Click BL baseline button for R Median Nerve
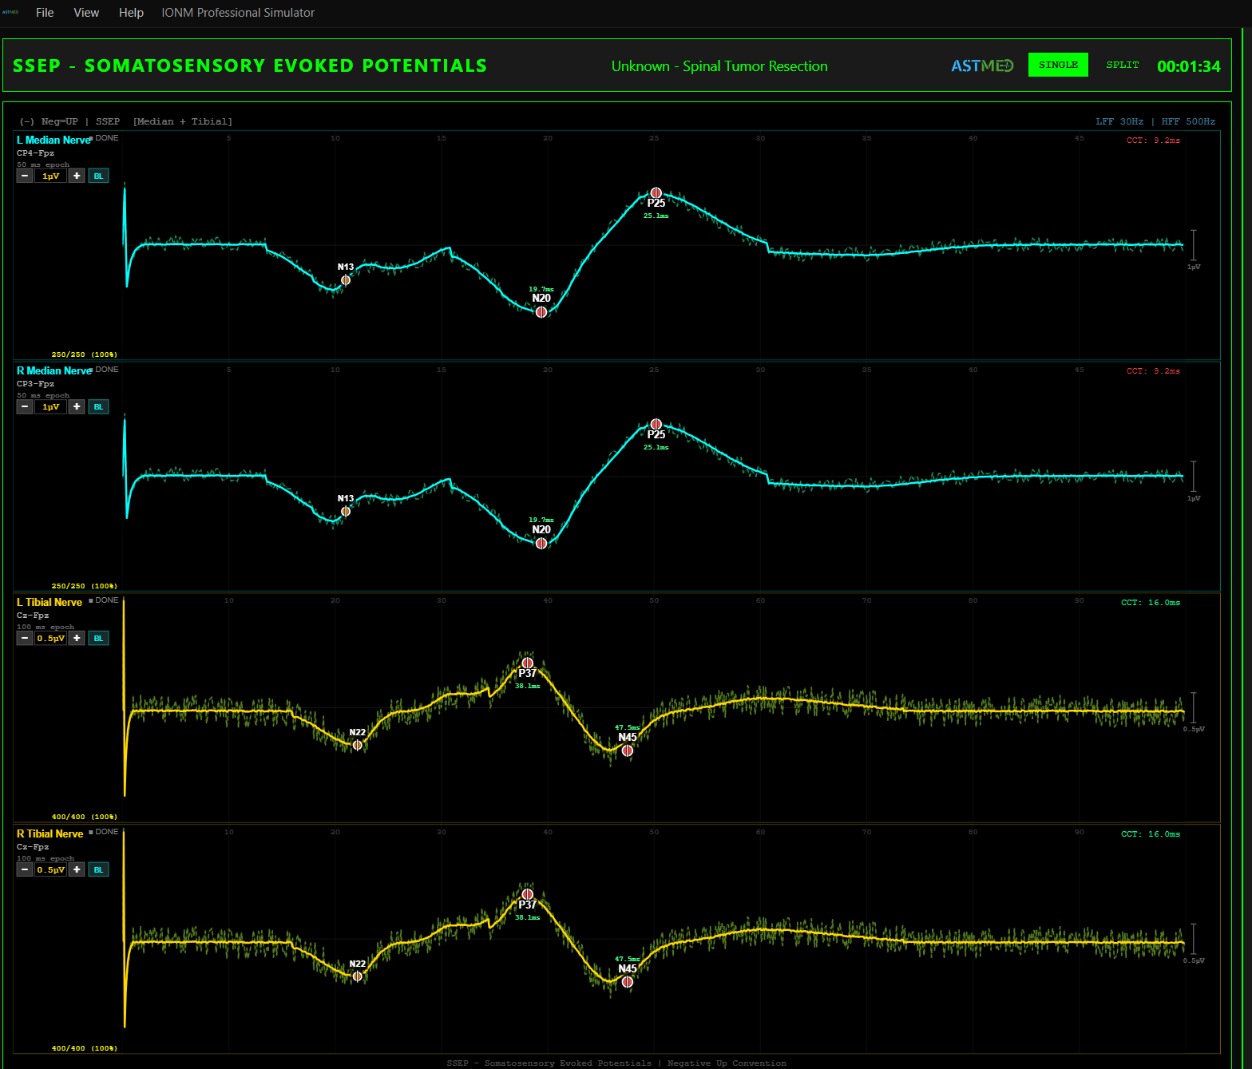The width and height of the screenshot is (1252, 1069). click(98, 406)
